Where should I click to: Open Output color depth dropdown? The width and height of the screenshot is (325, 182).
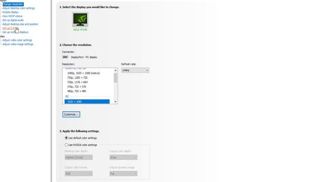coord(123,157)
